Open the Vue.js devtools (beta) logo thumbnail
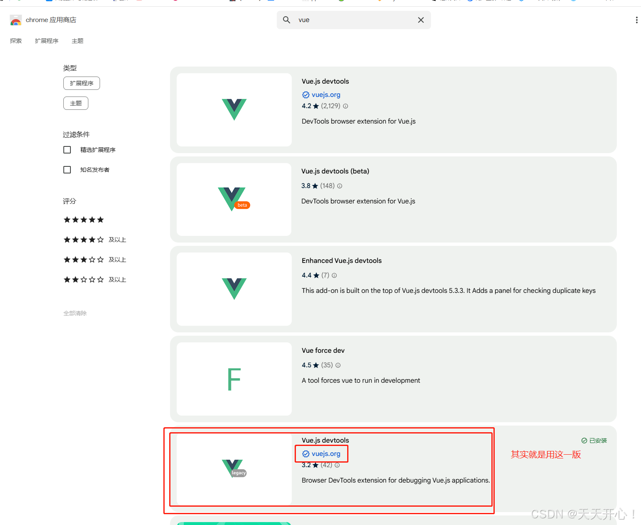This screenshot has height=525, width=641. click(234, 200)
